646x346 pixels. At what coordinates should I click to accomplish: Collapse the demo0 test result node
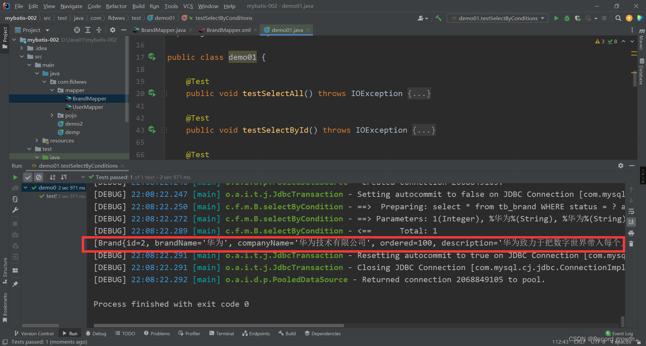click(26, 187)
